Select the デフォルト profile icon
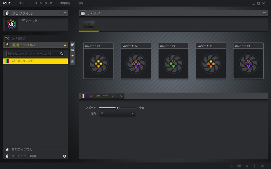271x169 pixels. (x=11, y=24)
